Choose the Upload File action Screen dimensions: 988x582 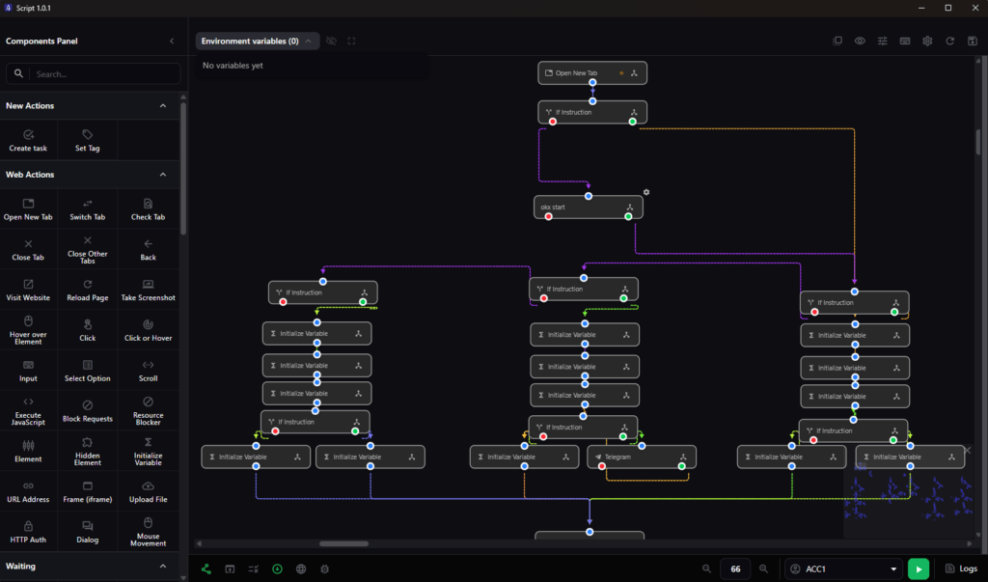[x=148, y=492]
